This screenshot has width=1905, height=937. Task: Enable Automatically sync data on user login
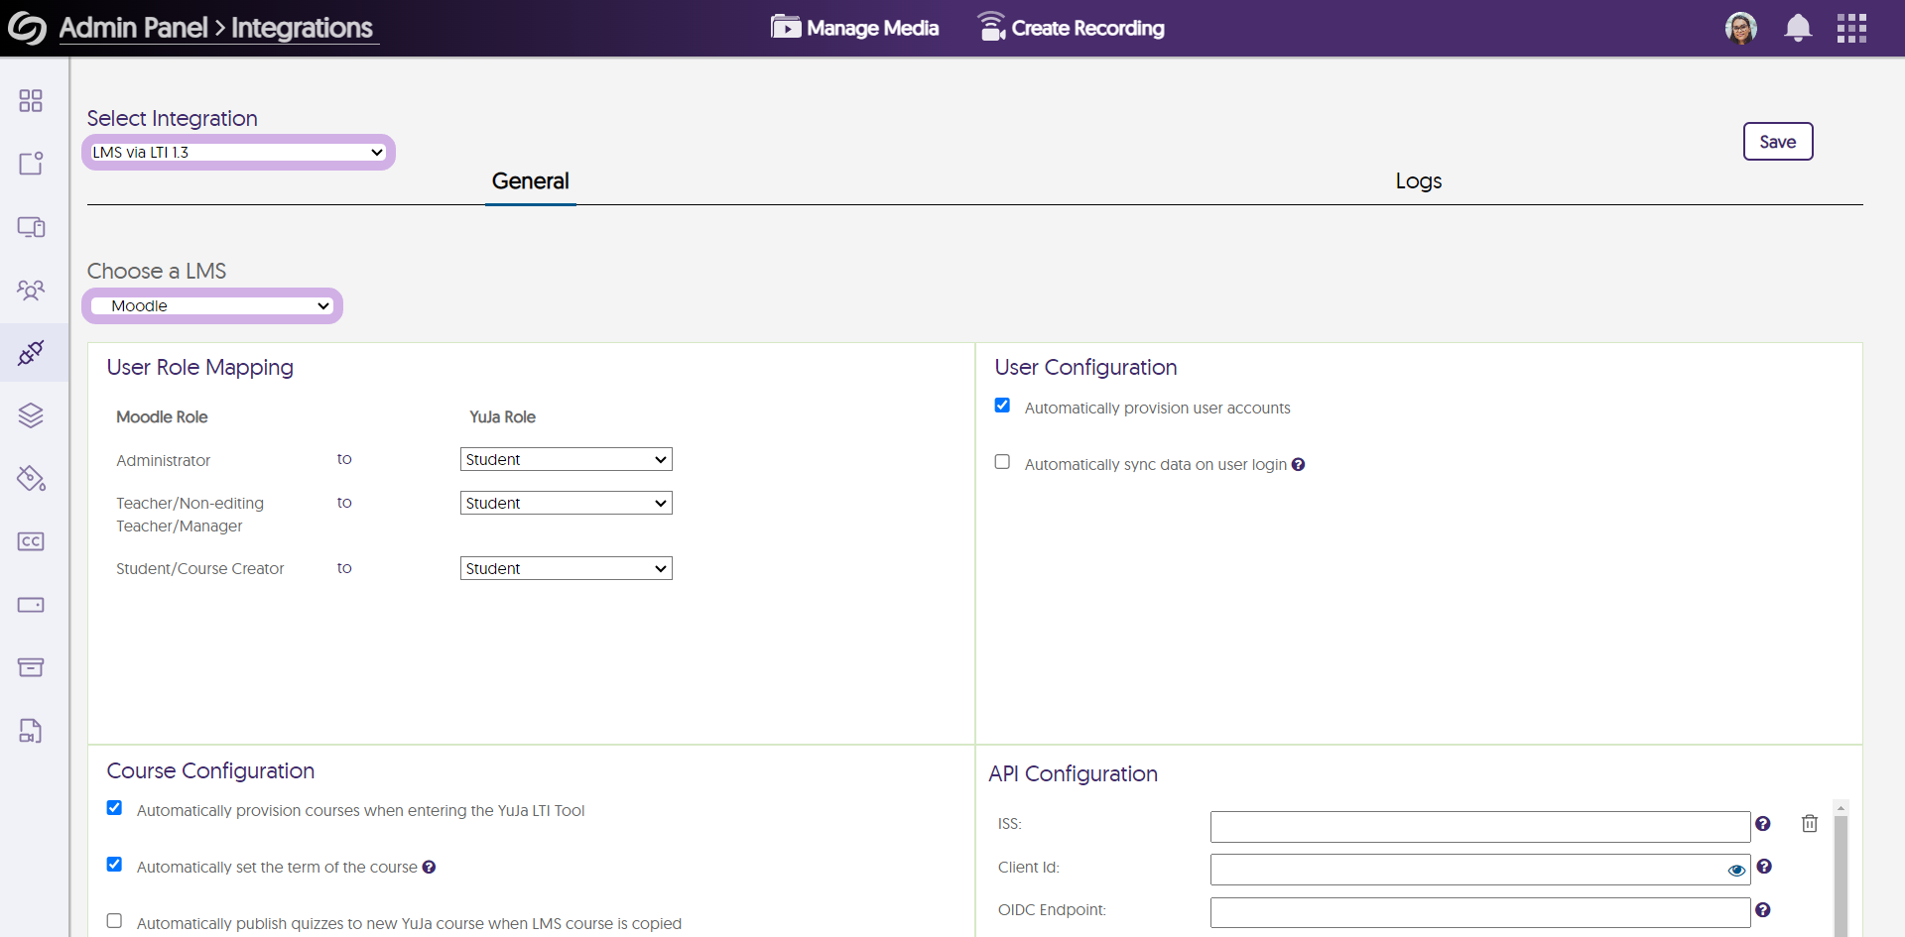click(1002, 462)
